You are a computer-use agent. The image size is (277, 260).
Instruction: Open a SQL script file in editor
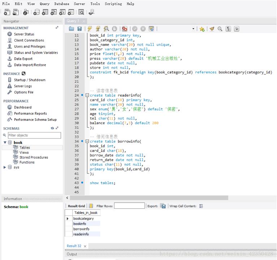point(72,29)
